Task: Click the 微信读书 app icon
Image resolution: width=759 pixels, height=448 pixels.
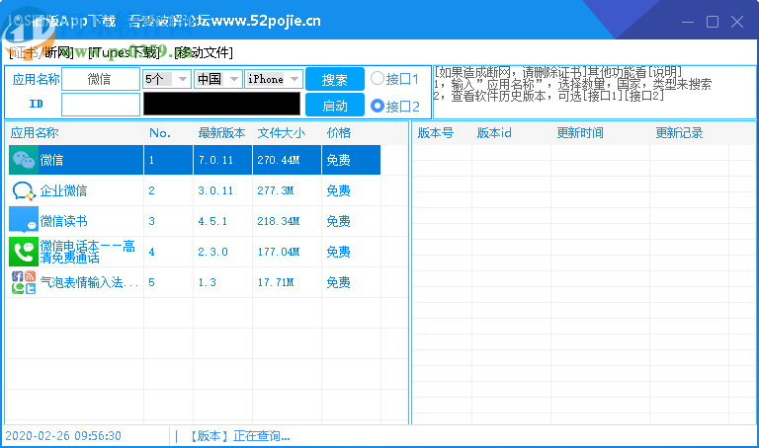Action: [x=24, y=221]
